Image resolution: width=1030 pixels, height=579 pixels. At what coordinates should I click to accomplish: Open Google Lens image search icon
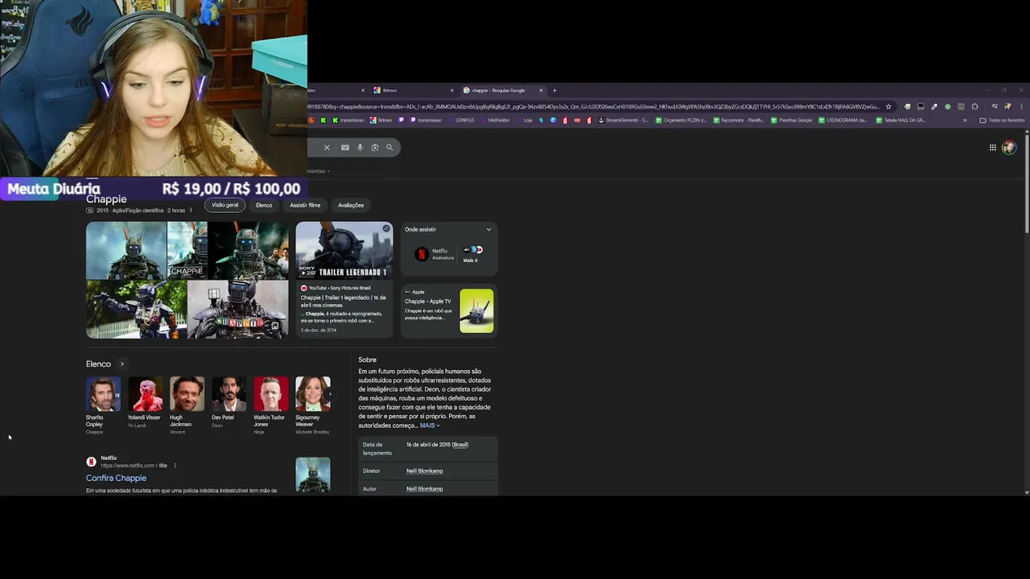pyautogui.click(x=375, y=147)
